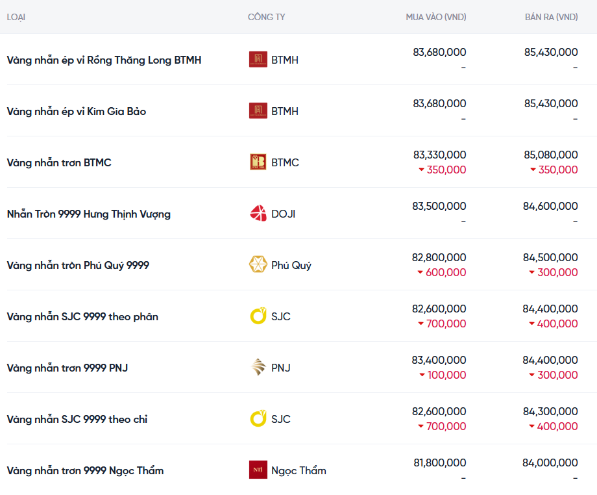Open Vàng nhẫn ép vỉ Kim Gia Bảo

point(77,111)
